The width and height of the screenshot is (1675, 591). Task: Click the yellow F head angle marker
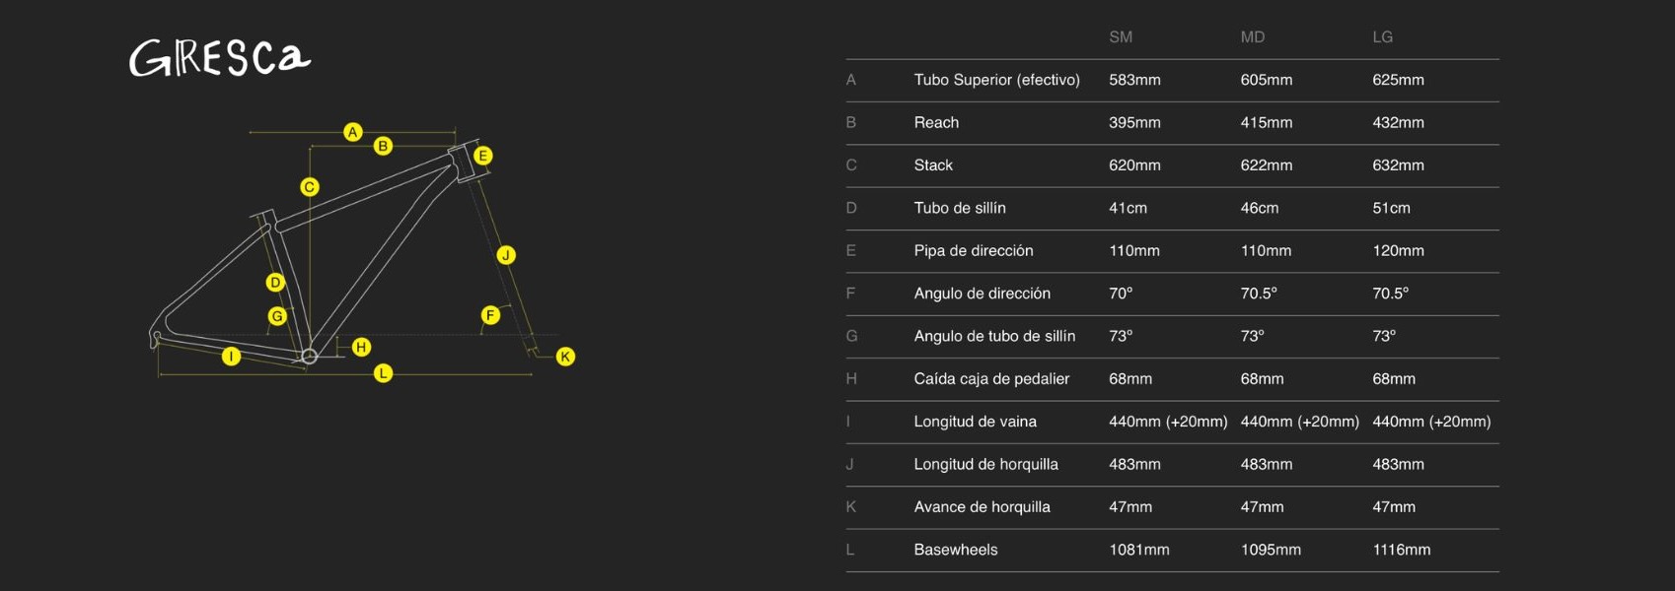point(490,315)
